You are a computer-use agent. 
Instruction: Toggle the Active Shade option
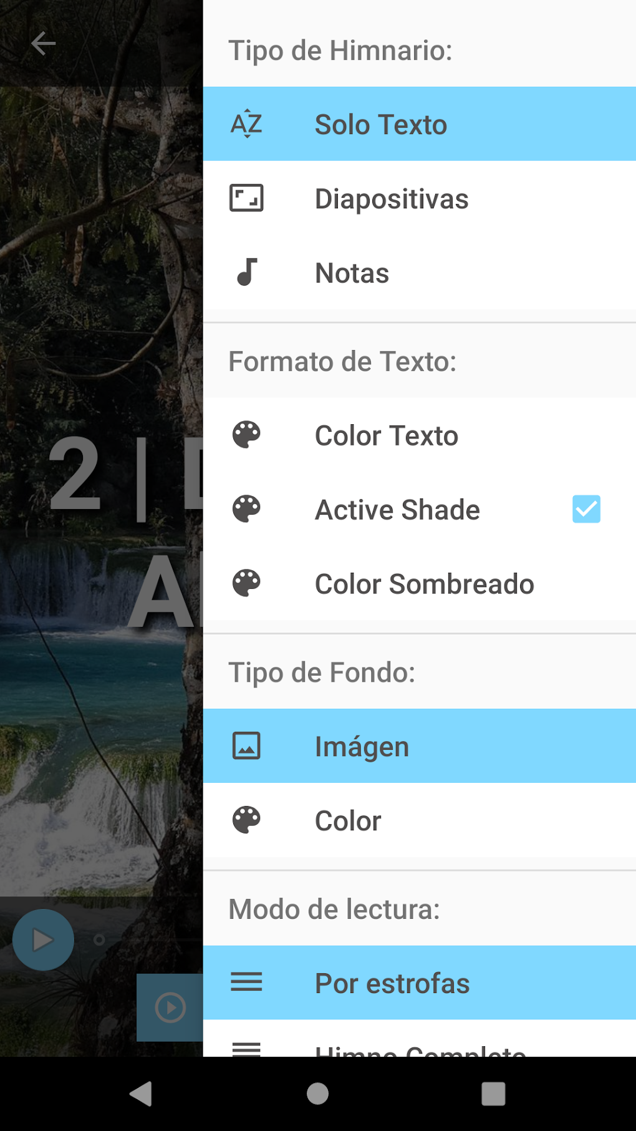pos(397,510)
